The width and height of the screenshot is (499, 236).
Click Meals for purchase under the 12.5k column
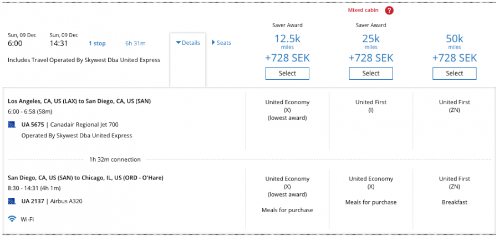[287, 210]
